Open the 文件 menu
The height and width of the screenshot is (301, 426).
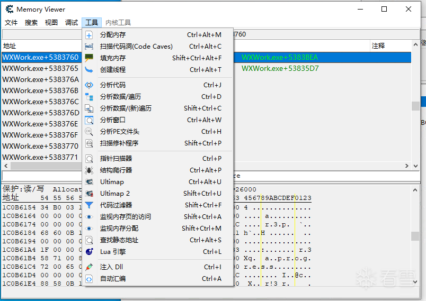pos(11,23)
